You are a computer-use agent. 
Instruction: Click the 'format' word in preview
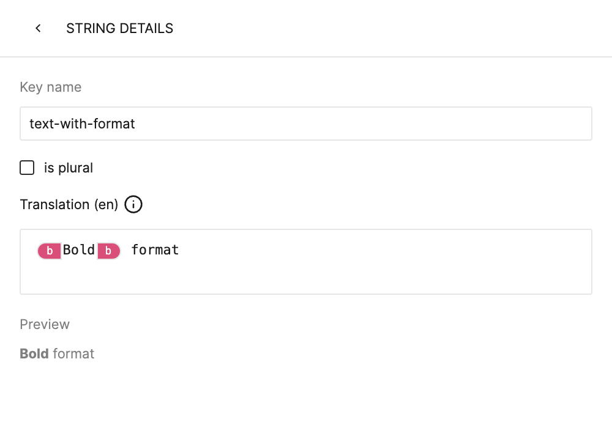coord(74,354)
